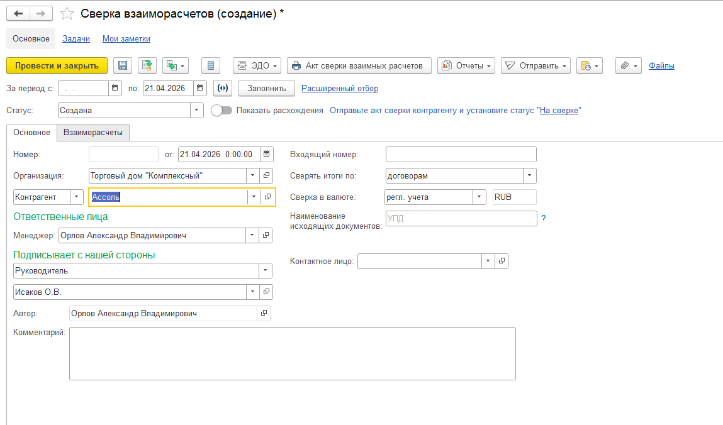Open the document-with-clock icon menu
723x425 pixels.
pos(589,65)
